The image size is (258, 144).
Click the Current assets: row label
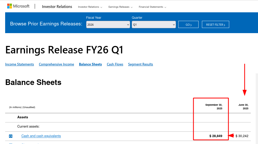point(29,127)
